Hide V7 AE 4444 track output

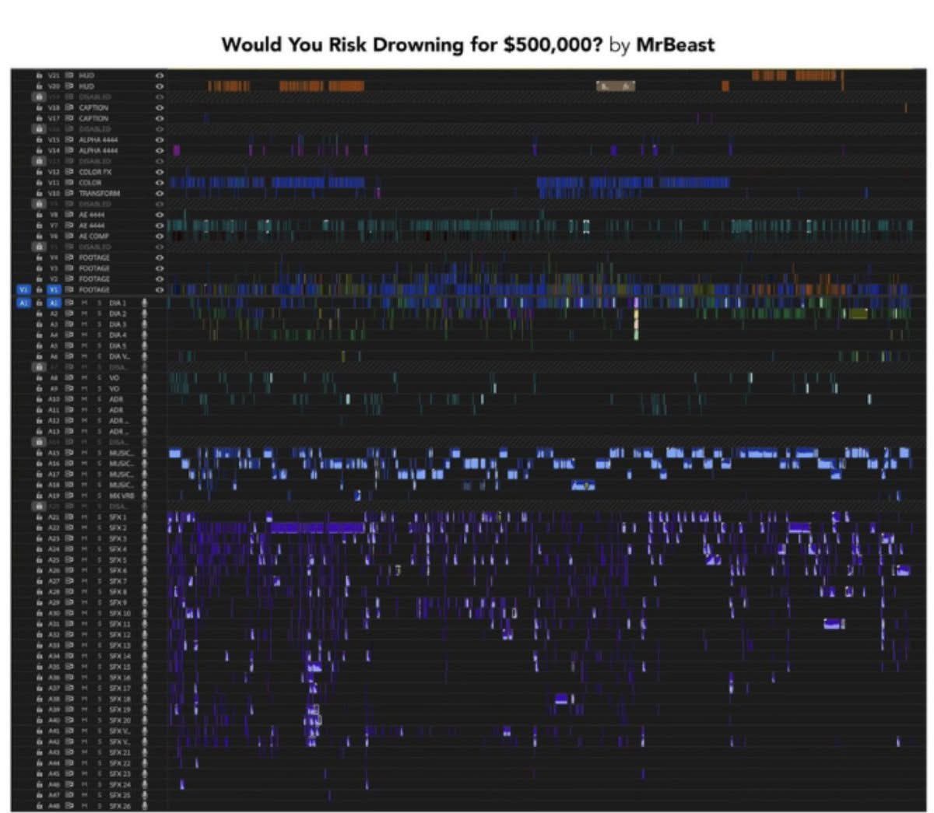pos(160,226)
